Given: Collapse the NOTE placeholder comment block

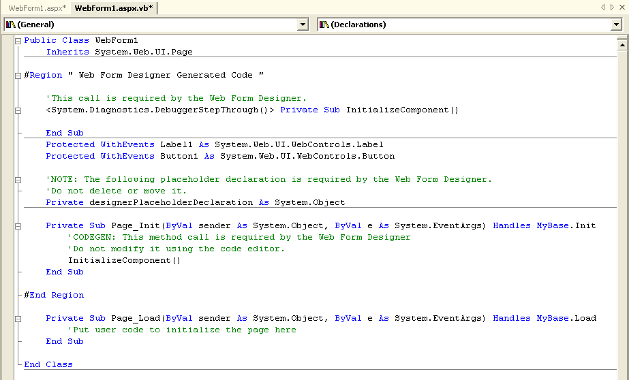Looking at the screenshot, I should click(x=18, y=180).
